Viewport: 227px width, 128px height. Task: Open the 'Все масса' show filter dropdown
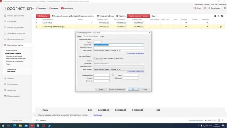pyautogui.click(x=12, y=71)
